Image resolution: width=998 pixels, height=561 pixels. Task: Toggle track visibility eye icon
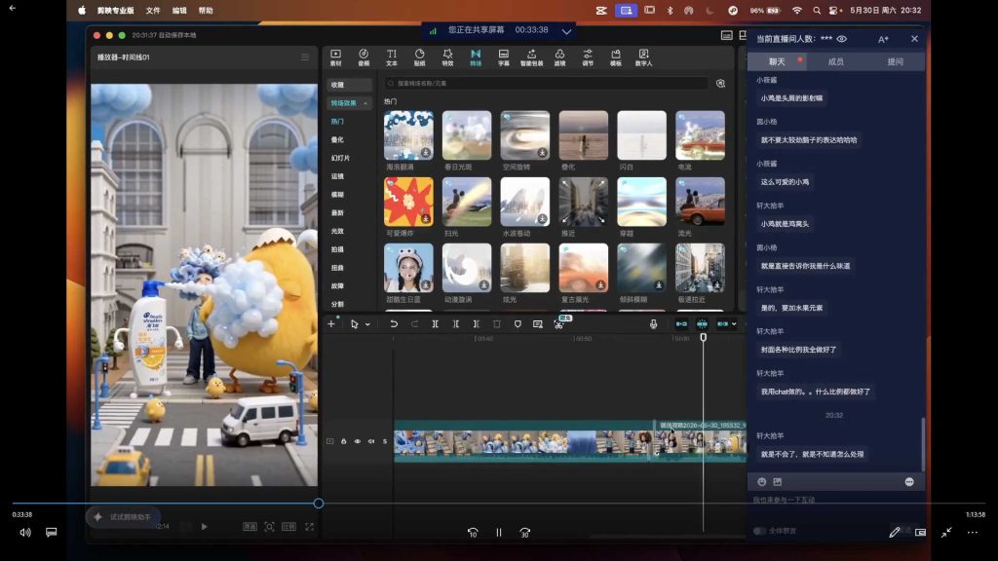[x=357, y=441]
